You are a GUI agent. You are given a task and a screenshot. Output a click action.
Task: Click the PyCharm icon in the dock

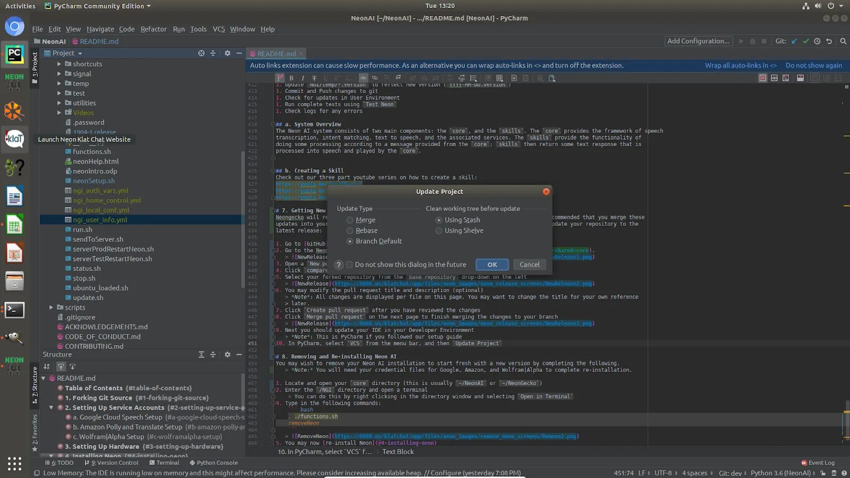coord(14,54)
